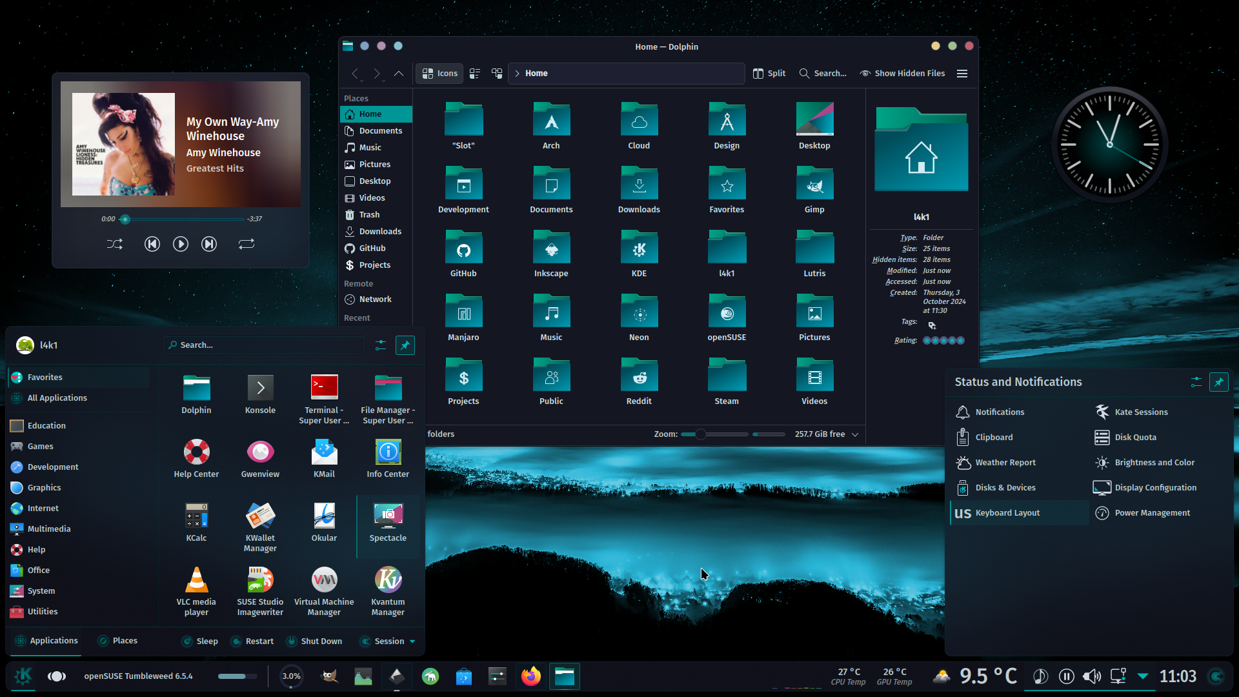Pin the application launcher open
Screen dimensions: 1239x697
pyautogui.click(x=405, y=345)
